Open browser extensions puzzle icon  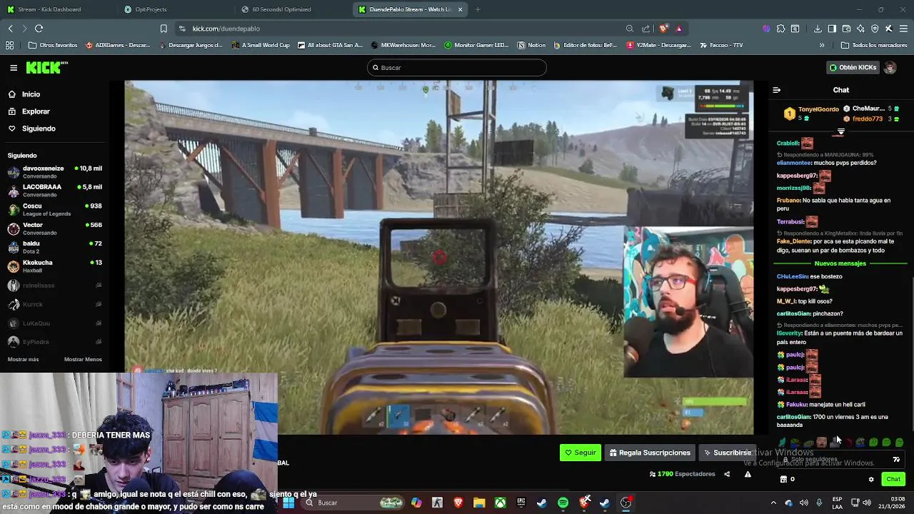coord(780,29)
